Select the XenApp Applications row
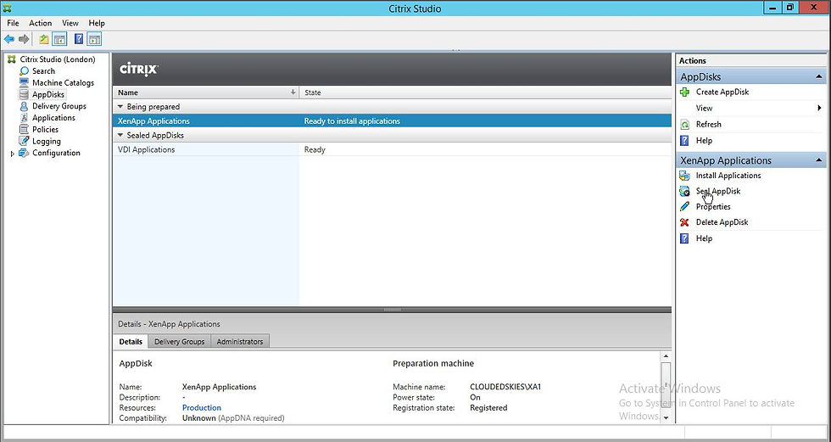Viewport: 831px width, 442px height. 392,120
